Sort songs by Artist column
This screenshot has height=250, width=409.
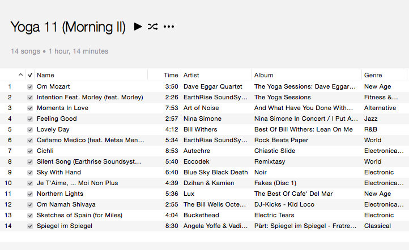pos(191,75)
